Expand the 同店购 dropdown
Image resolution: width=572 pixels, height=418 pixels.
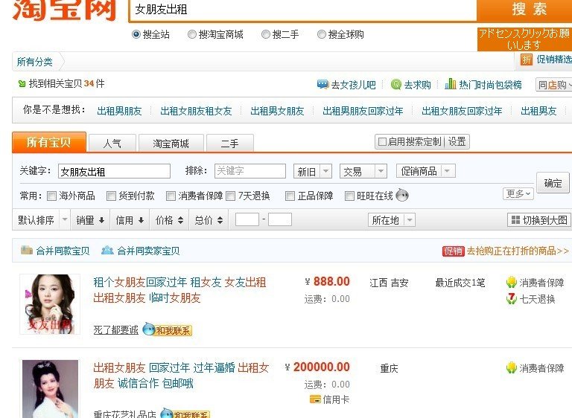(x=554, y=85)
